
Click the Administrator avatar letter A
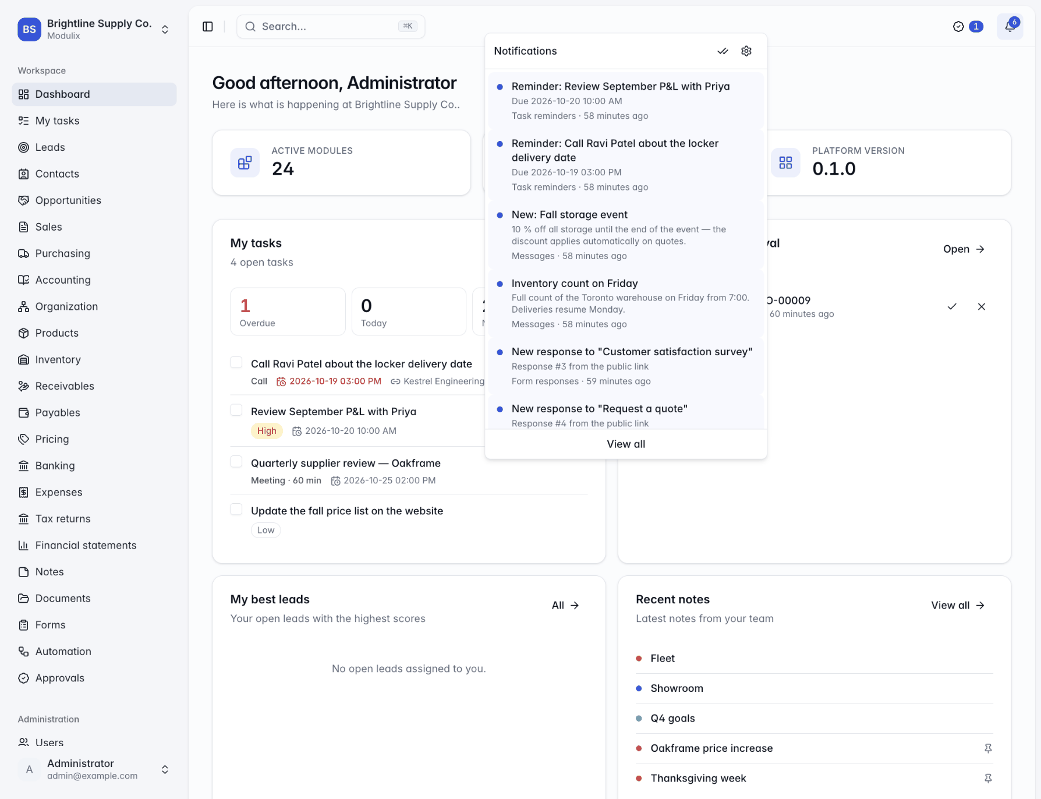pos(29,769)
